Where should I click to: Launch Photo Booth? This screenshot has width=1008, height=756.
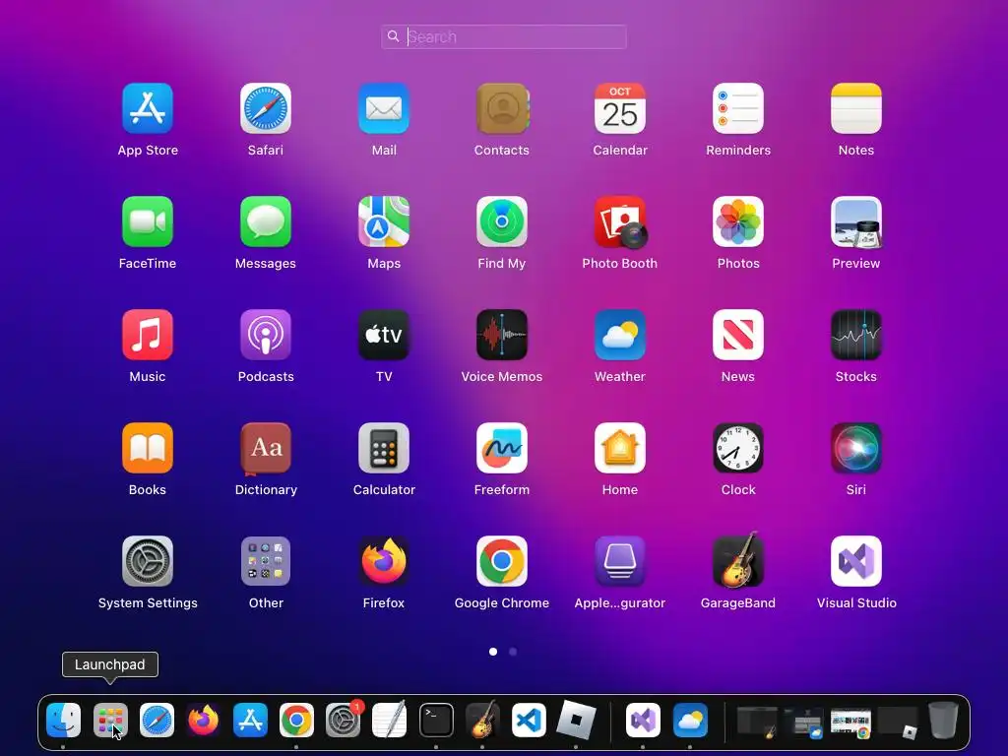(x=620, y=221)
